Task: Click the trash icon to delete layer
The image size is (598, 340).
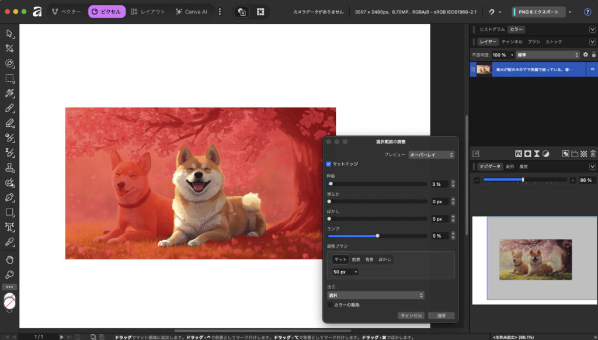Action: pyautogui.click(x=593, y=154)
